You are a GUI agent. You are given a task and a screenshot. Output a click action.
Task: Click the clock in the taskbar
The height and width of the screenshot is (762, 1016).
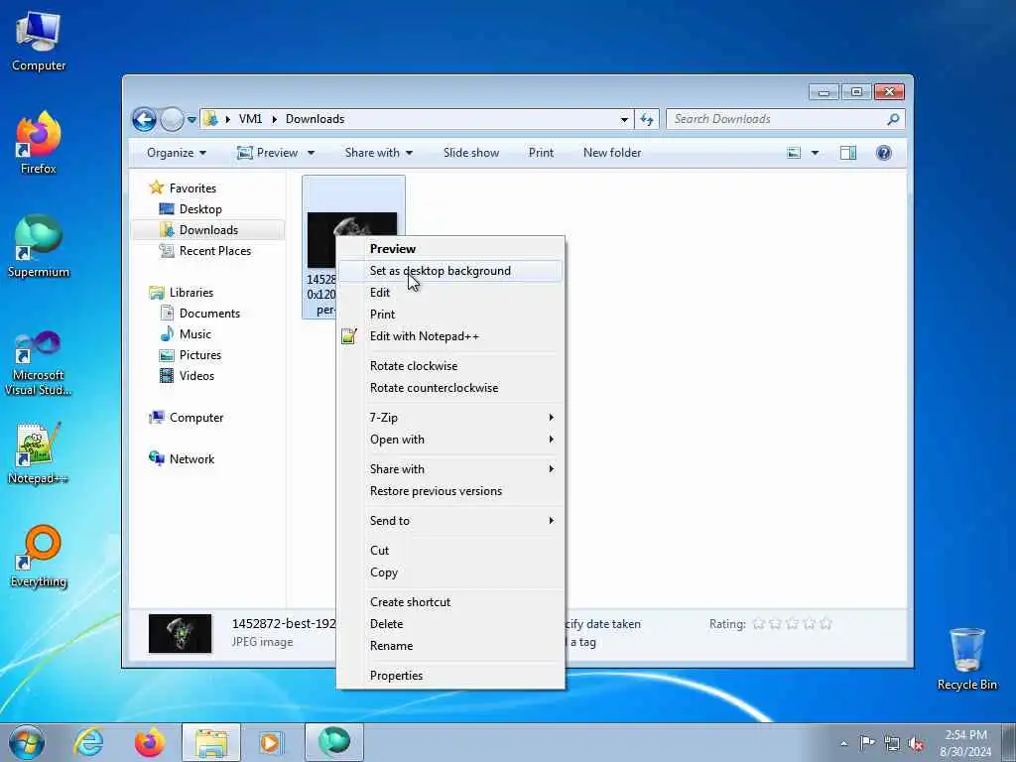pyautogui.click(x=965, y=743)
